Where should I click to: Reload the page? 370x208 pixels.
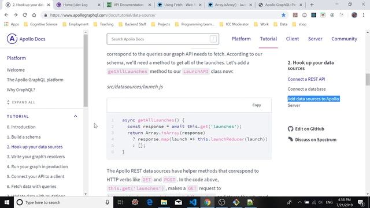tap(25, 15)
